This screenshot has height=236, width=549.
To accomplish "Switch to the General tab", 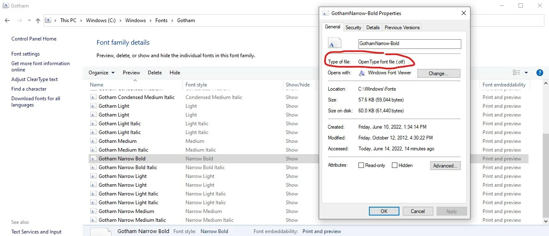I will coord(333,27).
